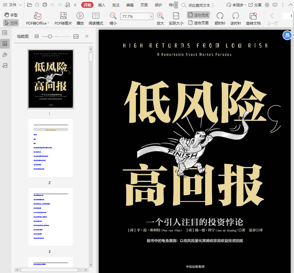
Task: Enter 阅读模式 reading mode
Action: pos(96,16)
